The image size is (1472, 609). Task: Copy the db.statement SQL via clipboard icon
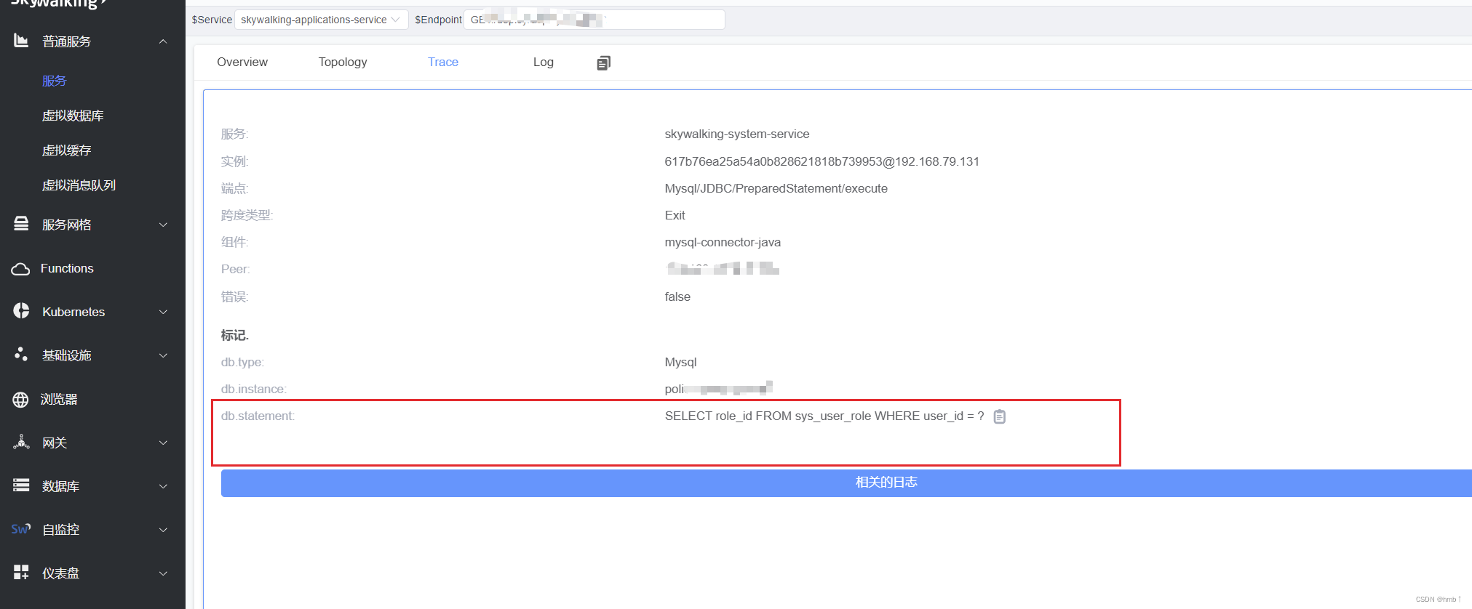1000,416
